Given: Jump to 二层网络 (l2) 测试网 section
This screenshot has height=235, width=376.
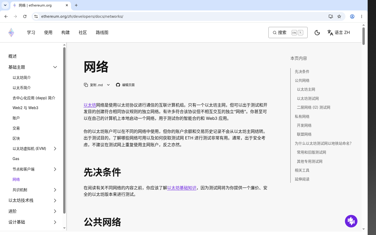Looking at the screenshot, I should click(x=314, y=107).
